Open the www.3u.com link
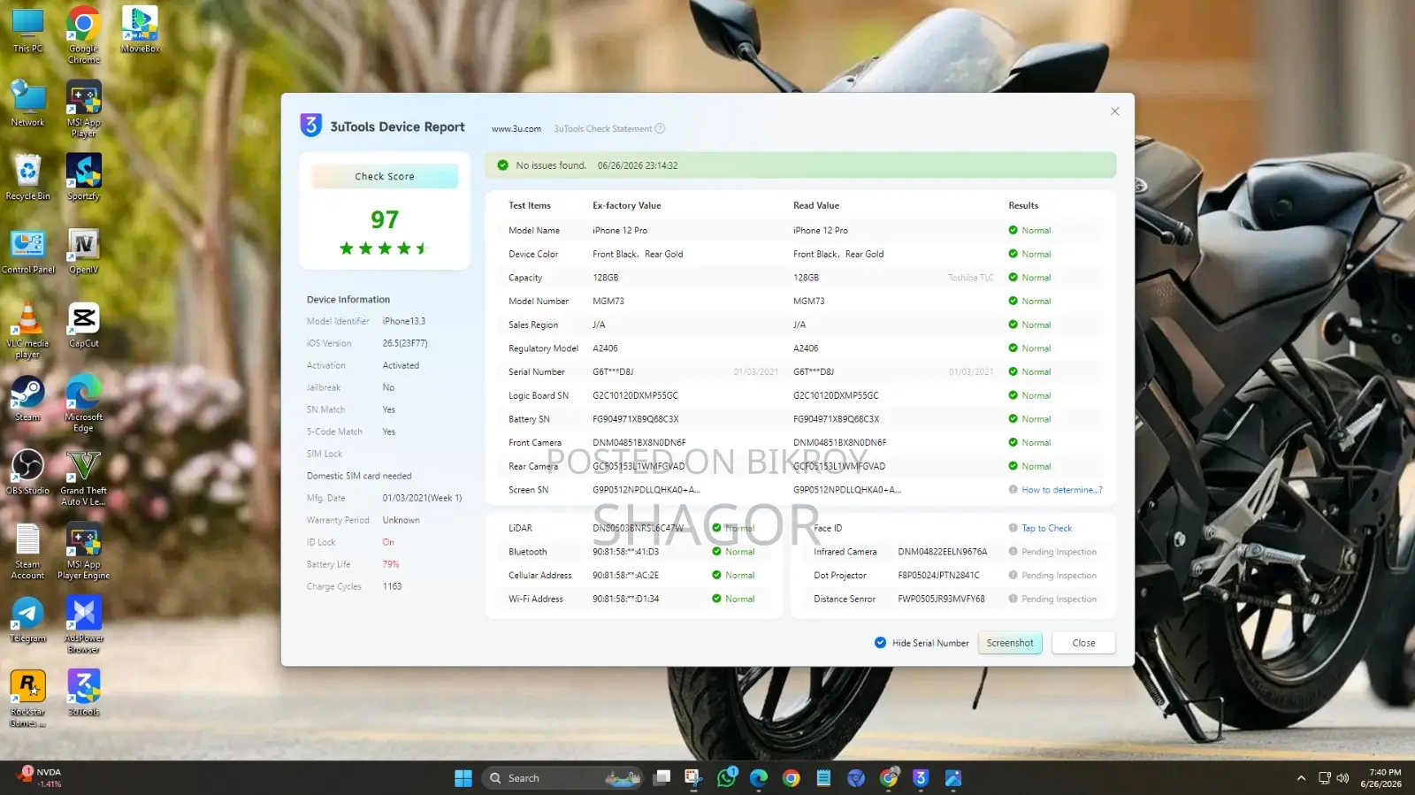The width and height of the screenshot is (1415, 795). (x=516, y=129)
